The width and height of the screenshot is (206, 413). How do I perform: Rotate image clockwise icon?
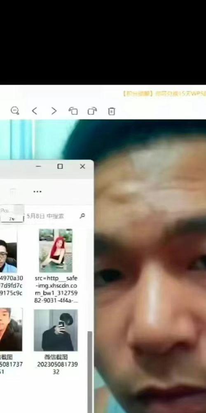tap(92, 111)
